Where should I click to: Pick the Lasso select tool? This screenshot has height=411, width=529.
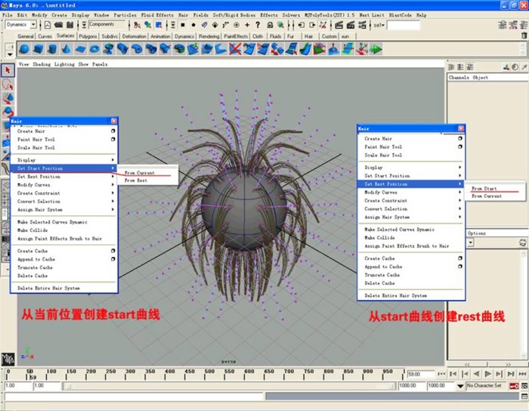(8, 85)
